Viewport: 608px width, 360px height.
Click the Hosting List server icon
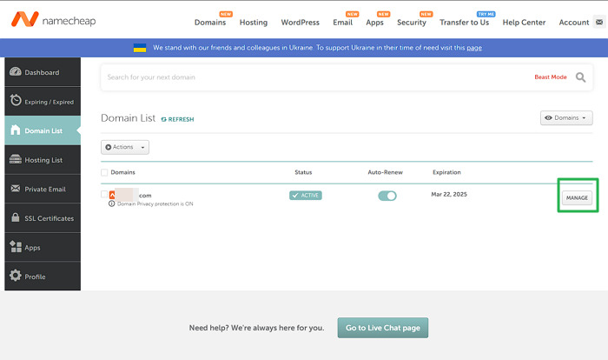(16, 159)
